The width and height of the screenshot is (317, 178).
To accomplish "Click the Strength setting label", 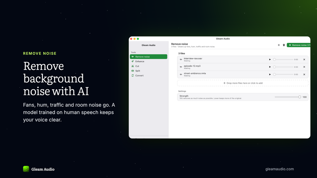I will coord(184,96).
